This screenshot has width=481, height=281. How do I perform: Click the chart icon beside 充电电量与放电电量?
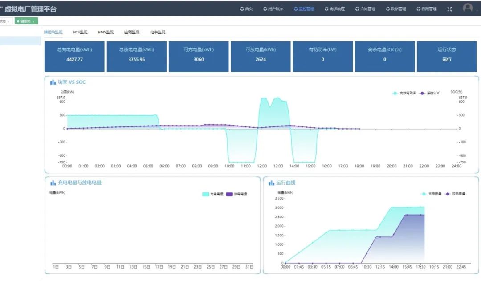53,183
